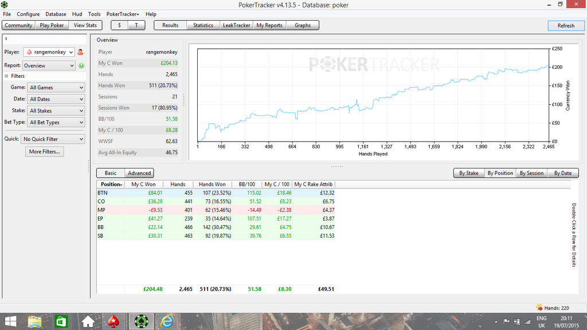587x330 pixels.
Task: Click the splitter dots above the table
Action: tap(337, 167)
